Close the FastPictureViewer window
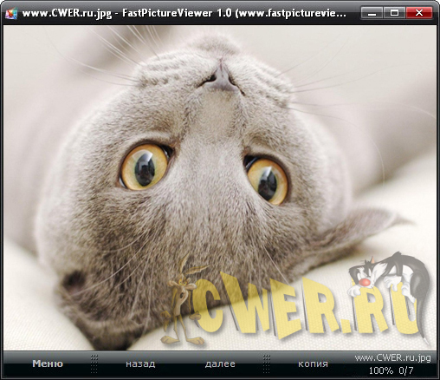The width and height of the screenshot is (440, 380). point(419,13)
